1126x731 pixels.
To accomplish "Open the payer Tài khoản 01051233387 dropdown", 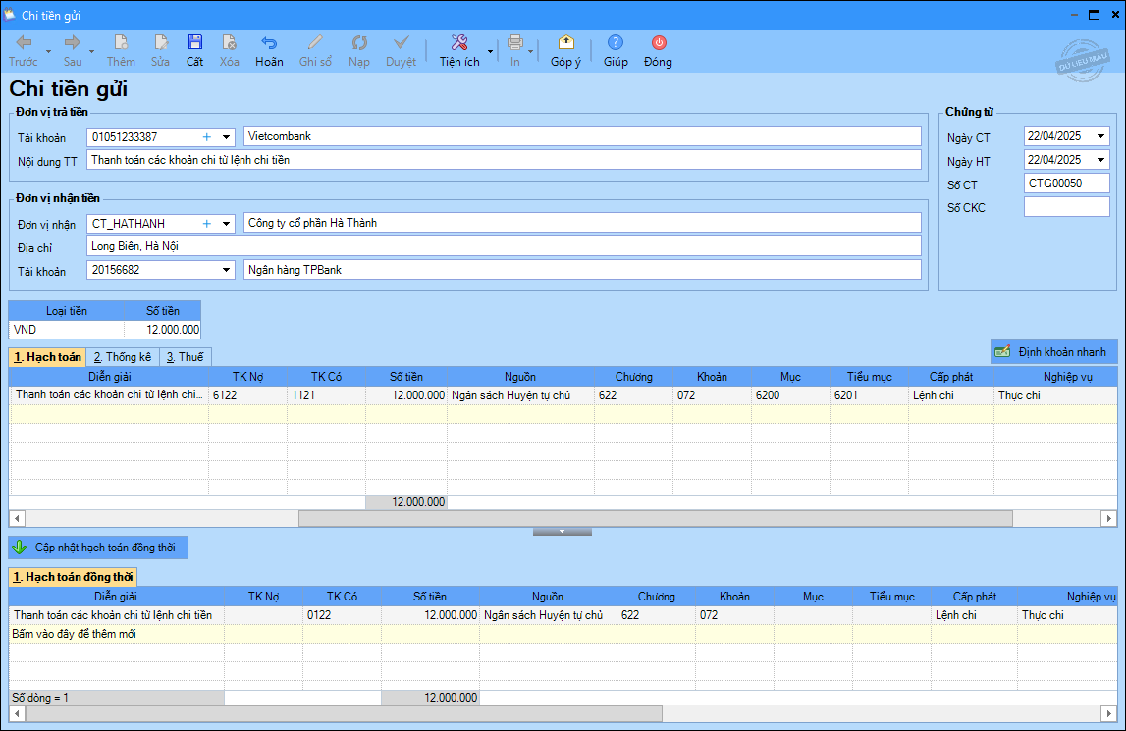I will [x=226, y=137].
